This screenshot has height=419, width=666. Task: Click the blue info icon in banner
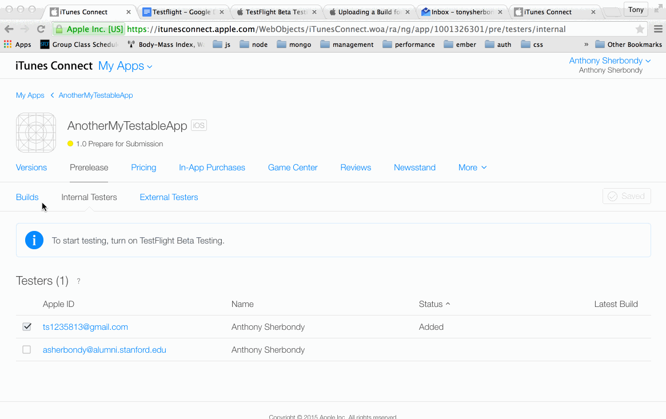point(34,240)
